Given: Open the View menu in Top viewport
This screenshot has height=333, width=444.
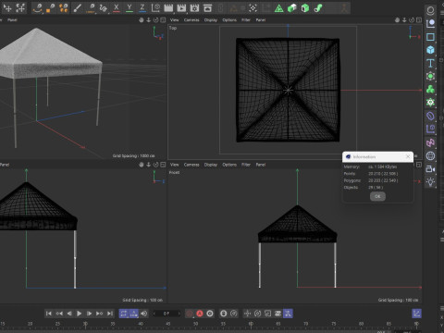Looking at the screenshot, I should coord(174,20).
